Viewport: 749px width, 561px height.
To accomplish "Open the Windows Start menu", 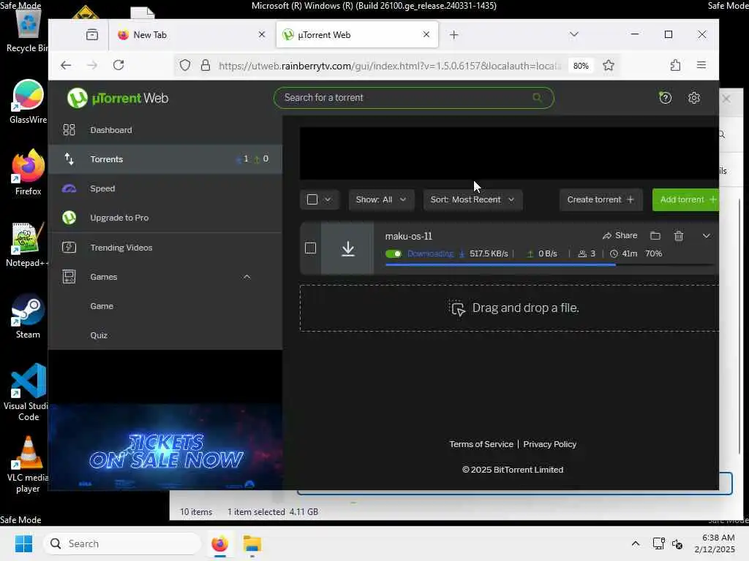I will (23, 543).
